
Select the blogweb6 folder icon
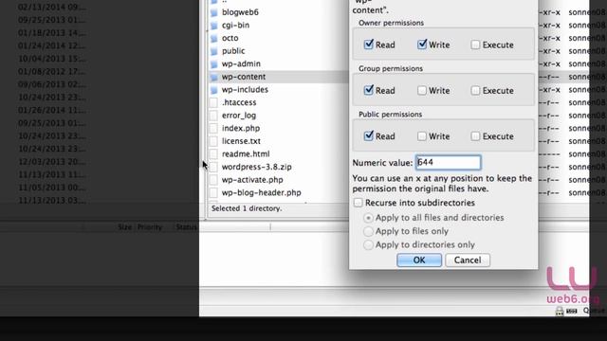pyautogui.click(x=213, y=12)
